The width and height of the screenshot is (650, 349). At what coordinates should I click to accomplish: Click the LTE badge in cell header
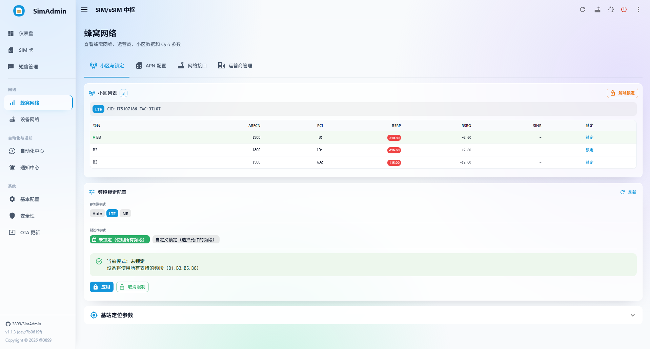99,109
